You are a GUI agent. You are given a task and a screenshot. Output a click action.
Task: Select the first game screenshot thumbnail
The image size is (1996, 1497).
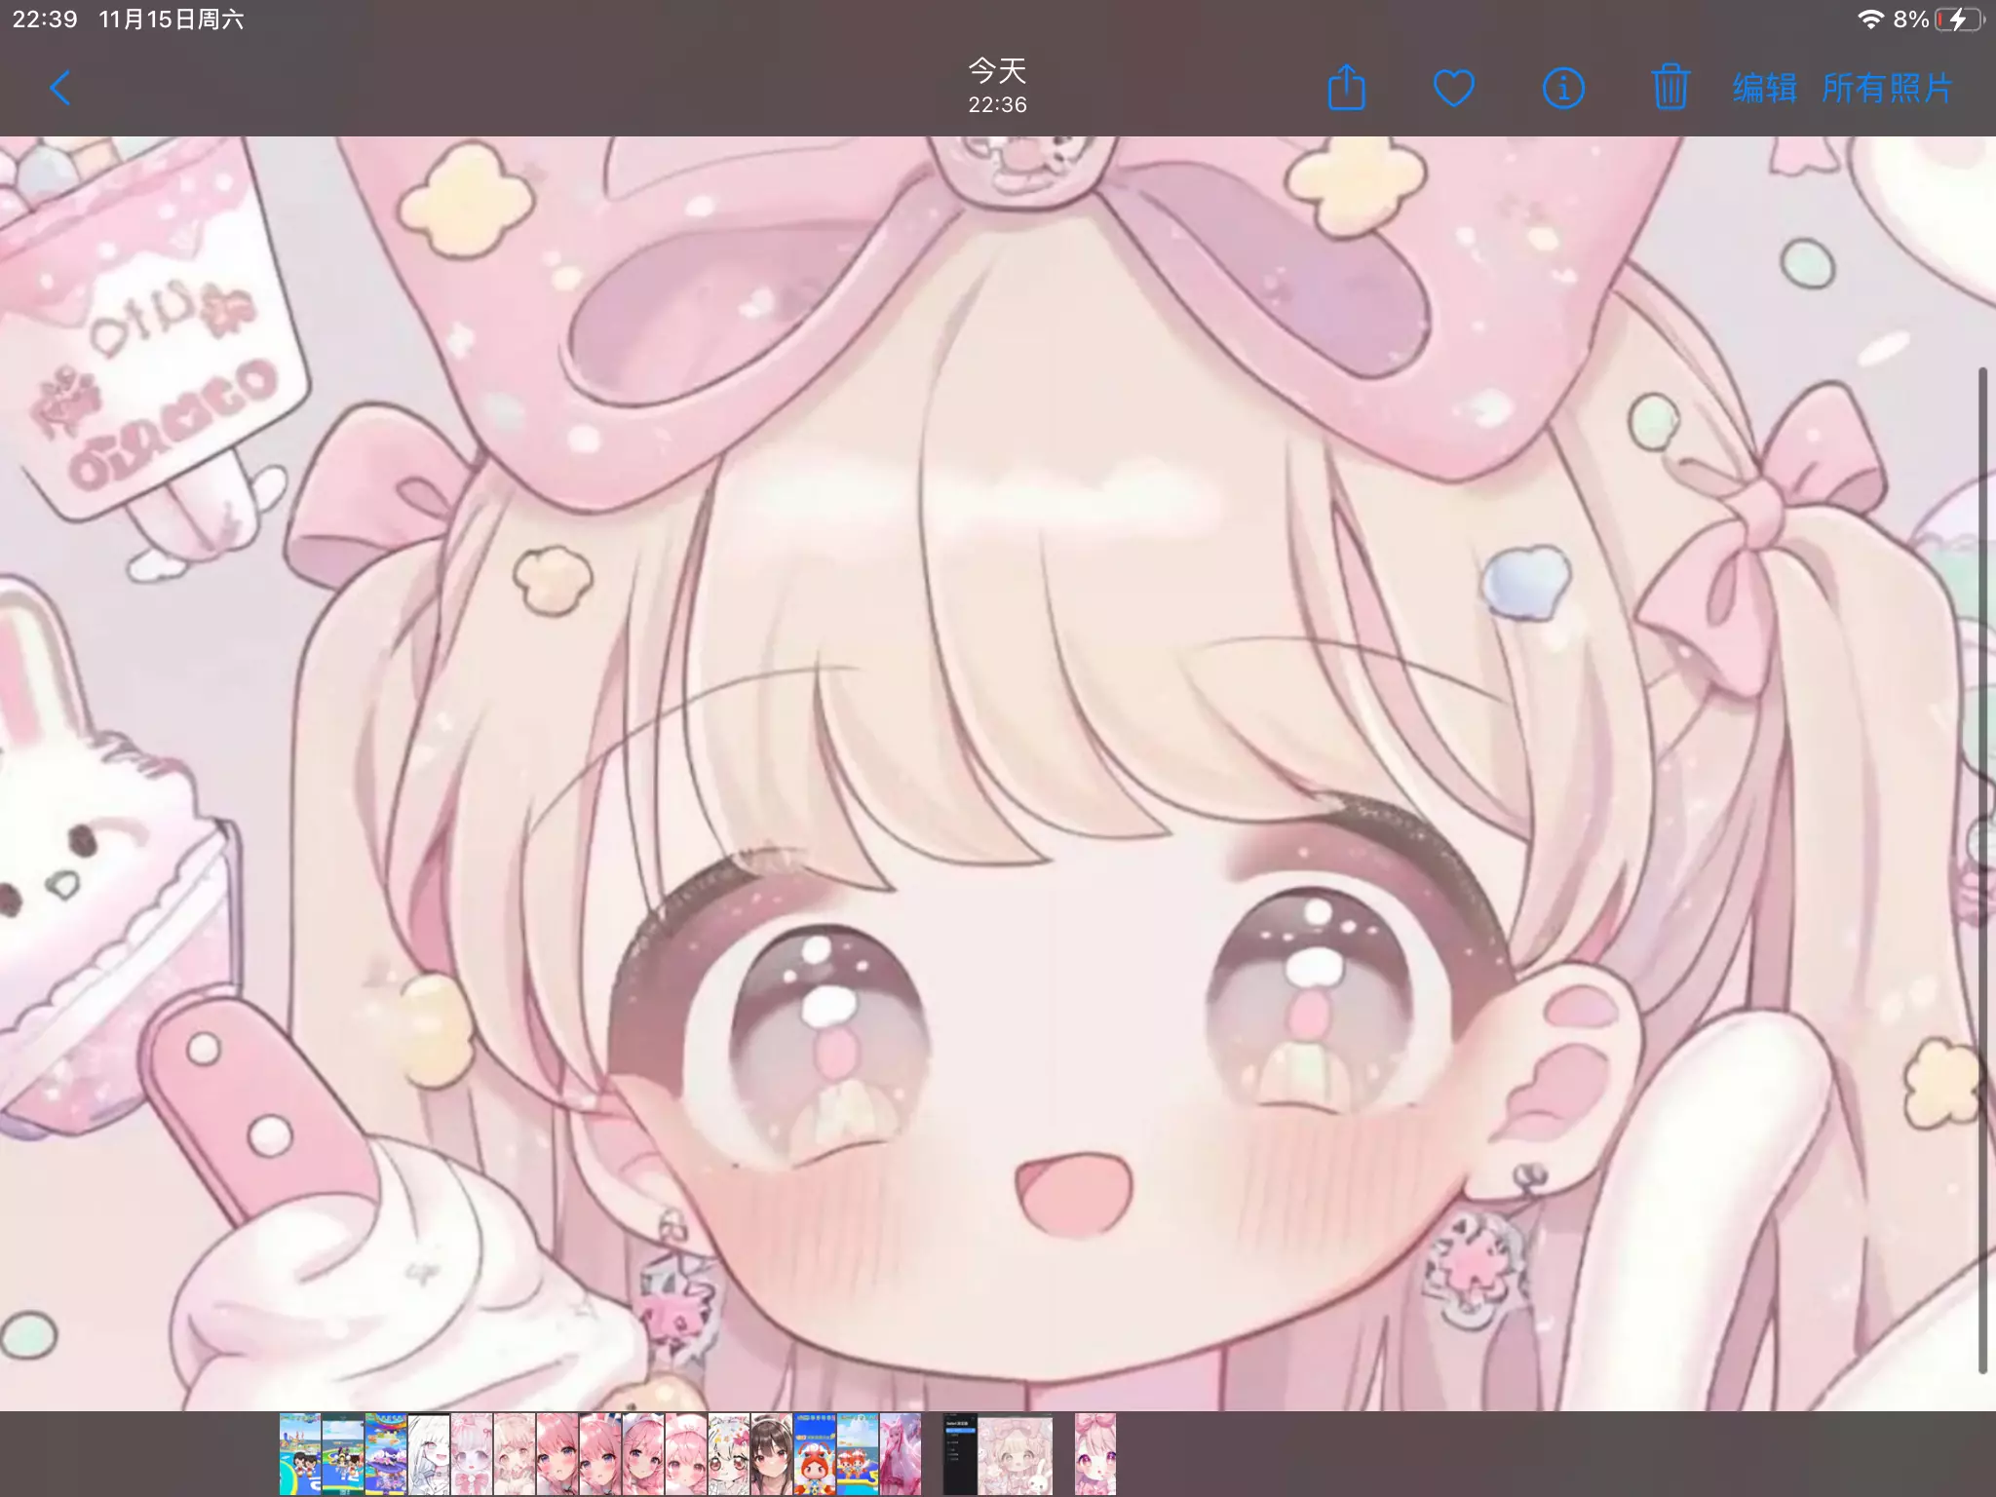(300, 1454)
